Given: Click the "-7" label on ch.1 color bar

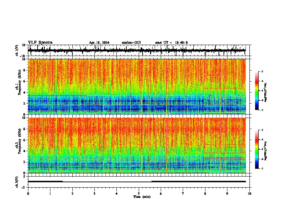Looking at the screenshot, I should pyautogui.click(x=261, y=110).
